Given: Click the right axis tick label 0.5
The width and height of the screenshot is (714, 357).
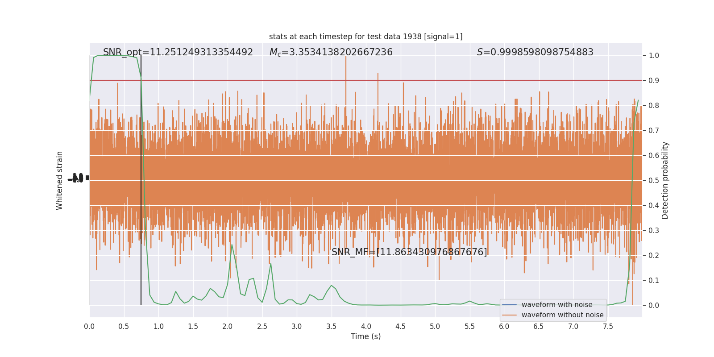Looking at the screenshot, I should pyautogui.click(x=654, y=181).
